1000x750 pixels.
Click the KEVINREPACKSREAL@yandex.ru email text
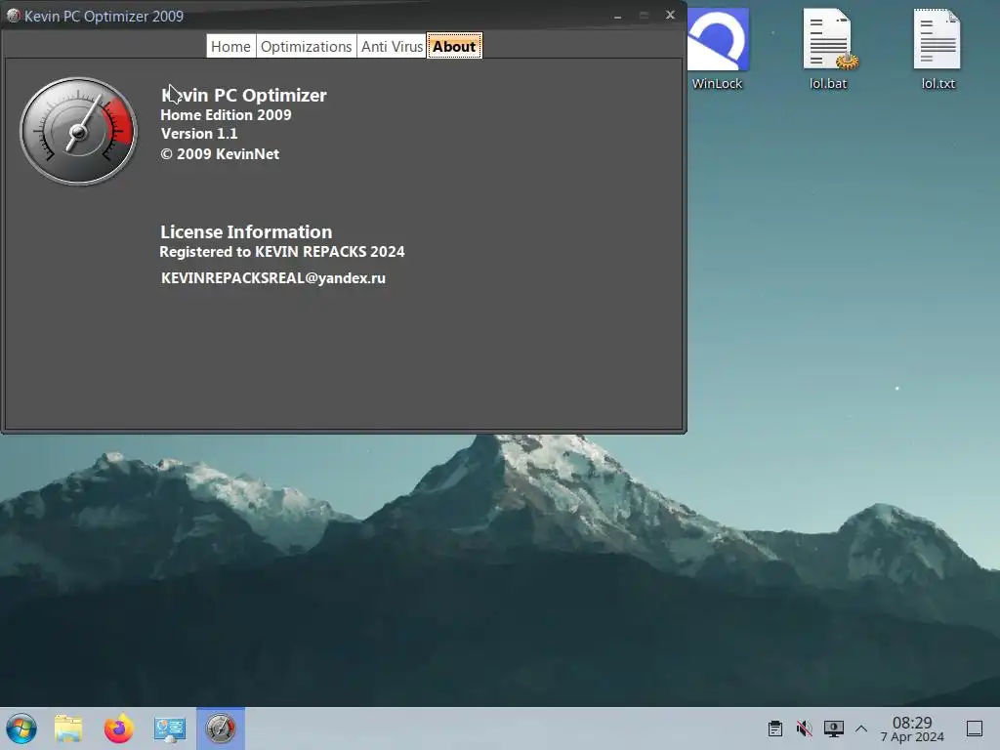(273, 278)
